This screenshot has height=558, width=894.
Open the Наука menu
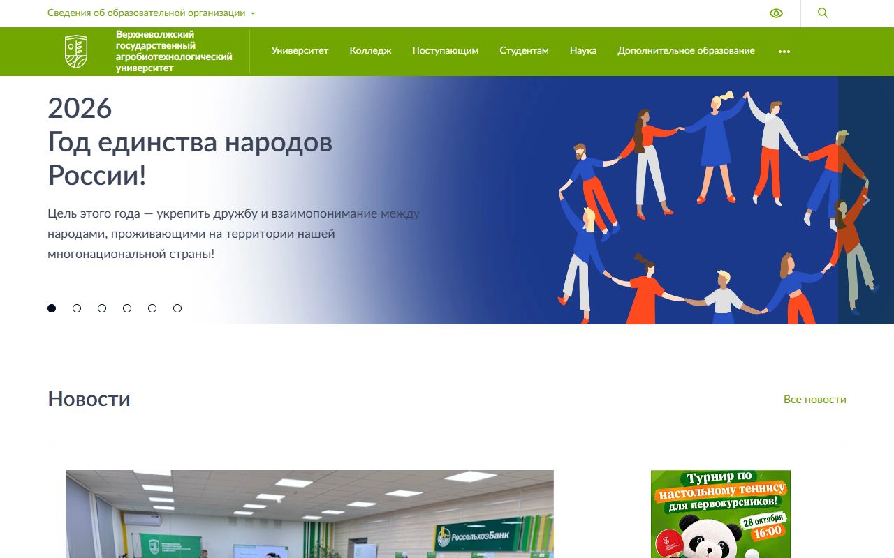coord(583,50)
